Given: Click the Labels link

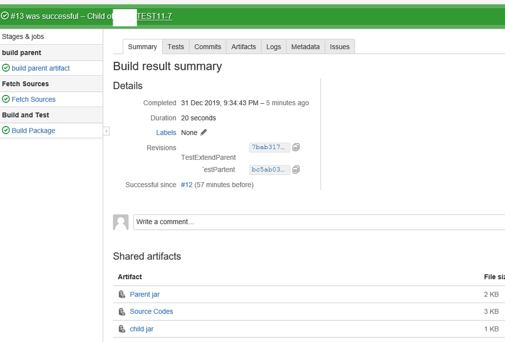Looking at the screenshot, I should pyautogui.click(x=166, y=133).
